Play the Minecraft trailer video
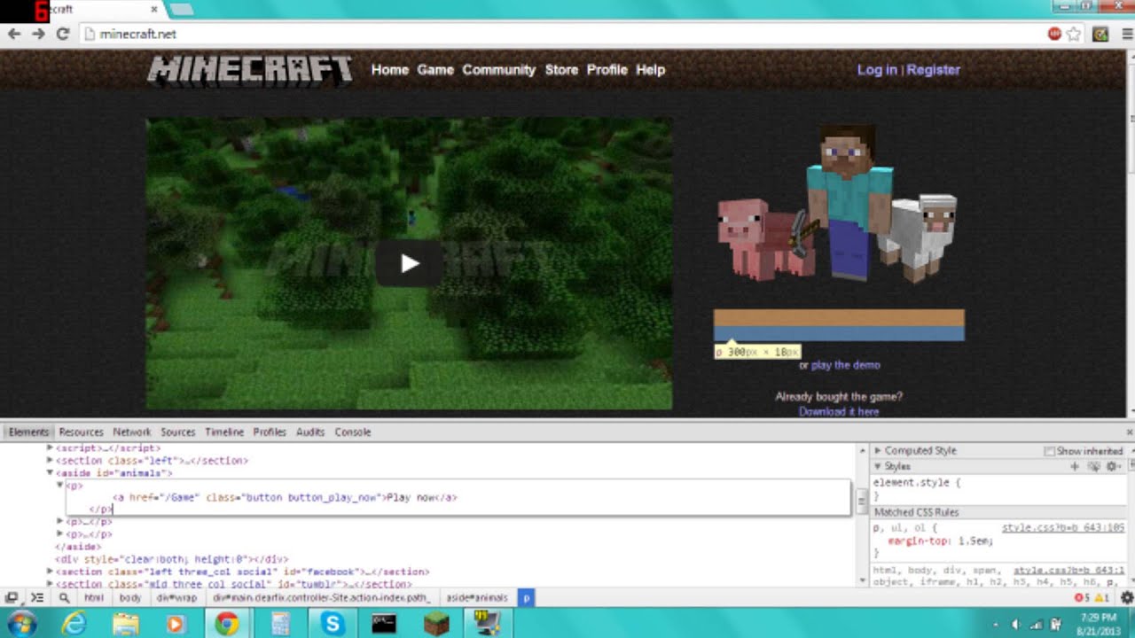This screenshot has height=638, width=1135. coord(409,263)
